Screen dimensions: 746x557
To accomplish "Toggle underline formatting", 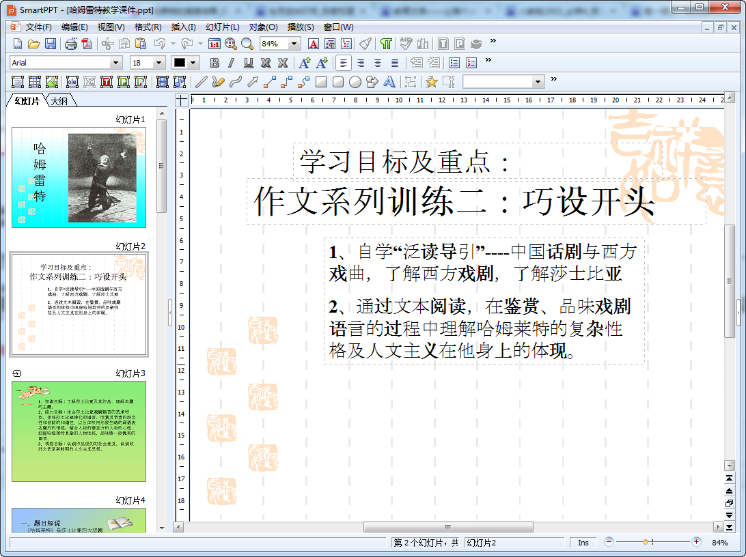I will point(249,63).
